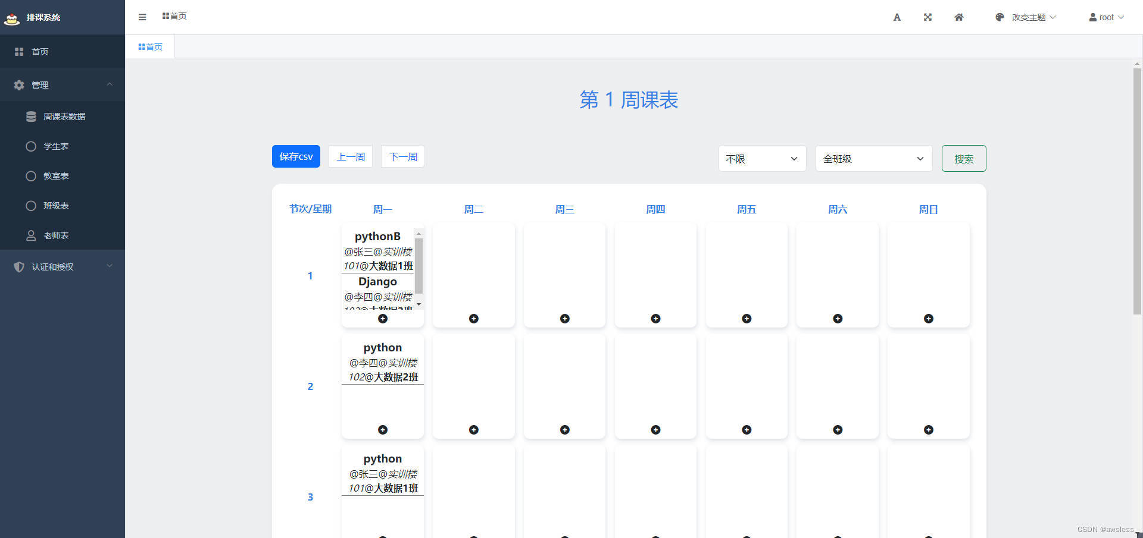
Task: Add course for period 2 周一
Action: [x=383, y=430]
